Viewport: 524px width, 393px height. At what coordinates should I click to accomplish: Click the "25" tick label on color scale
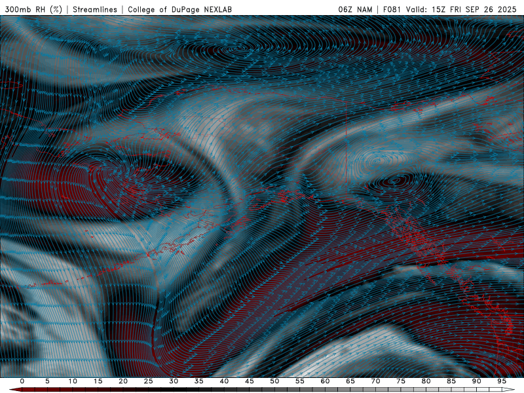point(149,381)
